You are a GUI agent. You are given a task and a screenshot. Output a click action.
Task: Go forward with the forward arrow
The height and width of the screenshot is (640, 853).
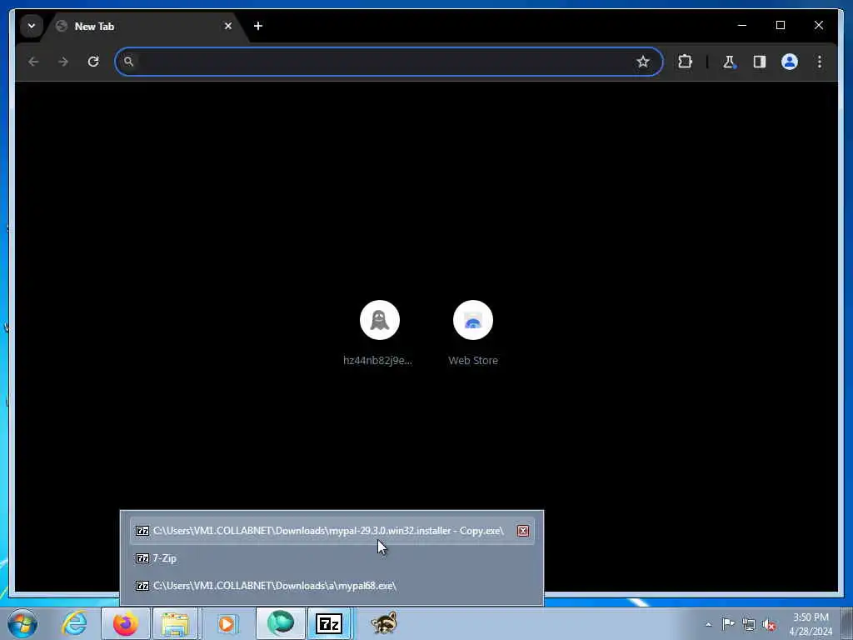tap(63, 62)
